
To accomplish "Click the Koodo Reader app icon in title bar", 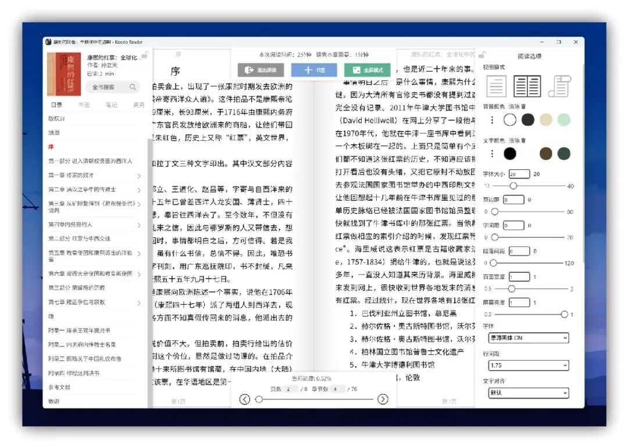I will (x=48, y=42).
